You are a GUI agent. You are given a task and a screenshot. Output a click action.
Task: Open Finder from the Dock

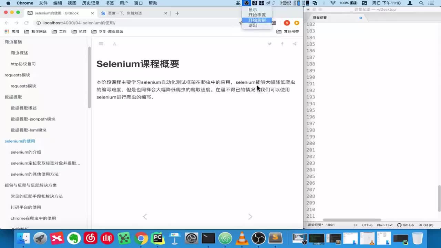tap(24, 238)
